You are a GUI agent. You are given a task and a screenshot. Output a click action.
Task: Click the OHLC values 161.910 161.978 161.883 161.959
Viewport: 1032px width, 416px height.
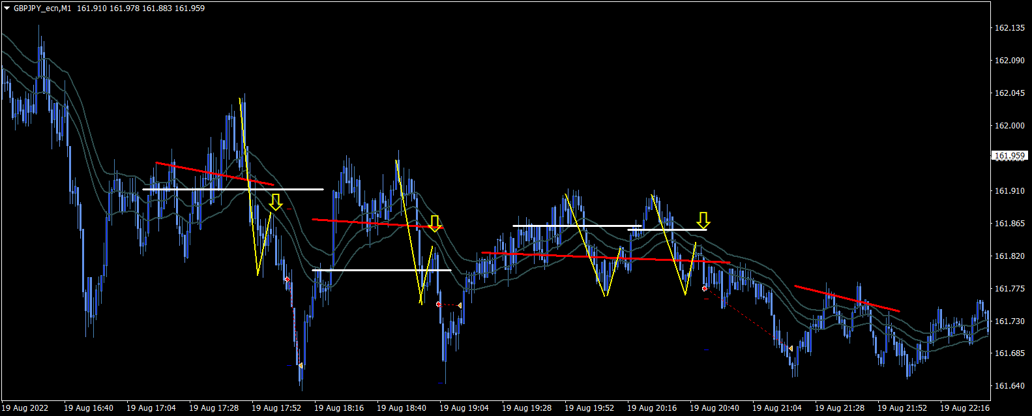pos(141,8)
